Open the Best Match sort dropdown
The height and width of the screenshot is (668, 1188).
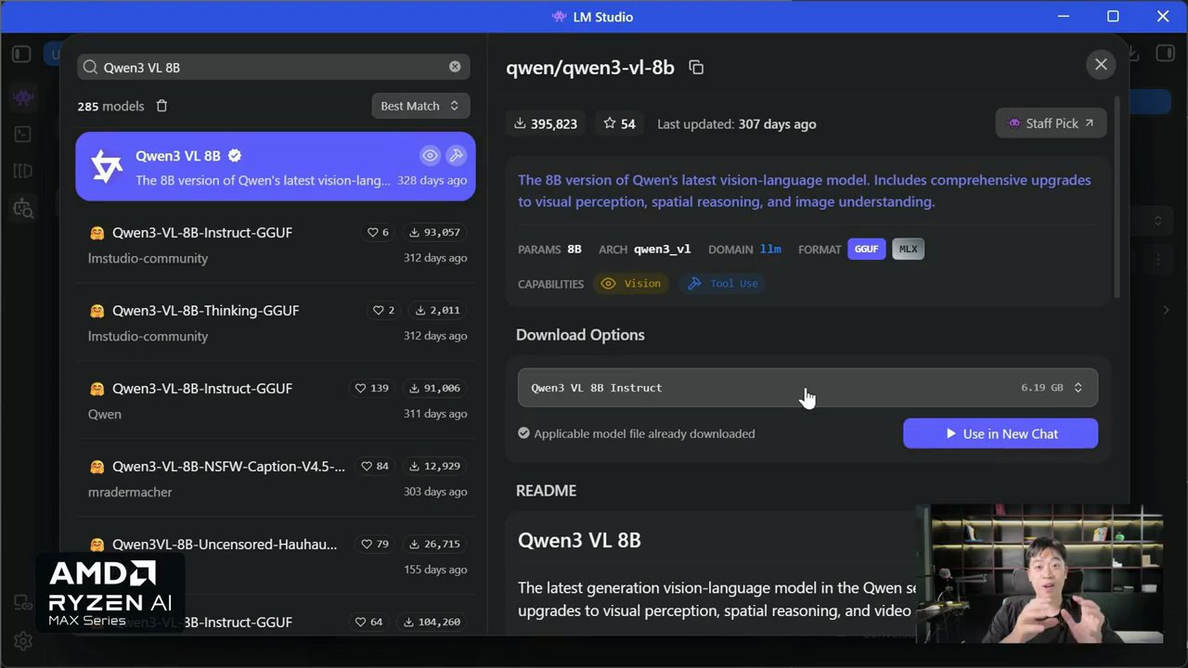[x=420, y=106]
